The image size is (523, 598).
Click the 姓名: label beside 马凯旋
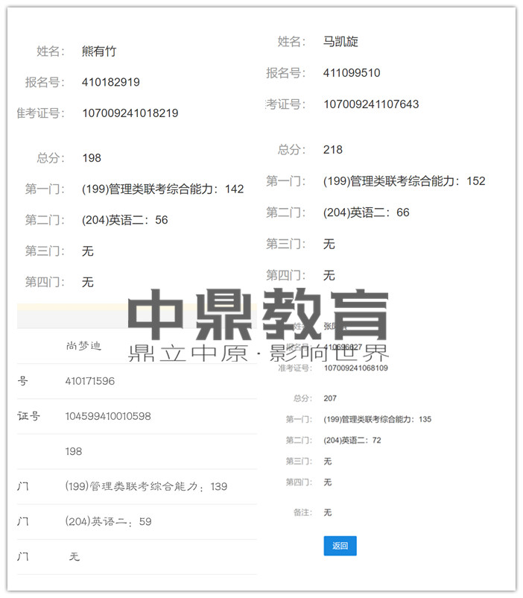(291, 41)
